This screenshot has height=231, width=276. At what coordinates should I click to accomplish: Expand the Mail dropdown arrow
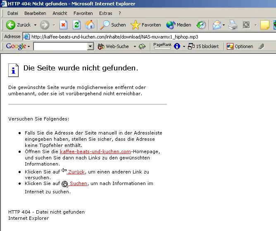click(x=224, y=25)
